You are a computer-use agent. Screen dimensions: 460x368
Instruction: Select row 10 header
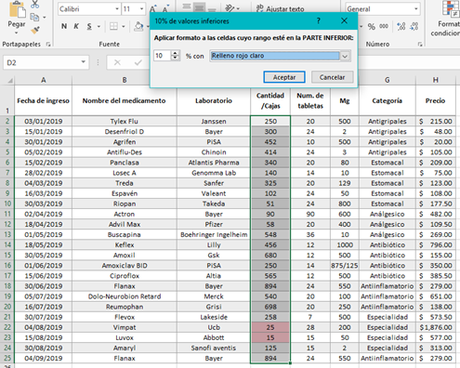pos(7,204)
